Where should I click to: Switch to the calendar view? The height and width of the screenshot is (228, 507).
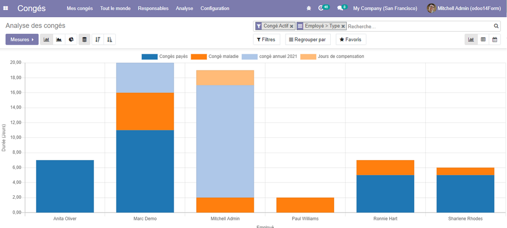(x=495, y=40)
